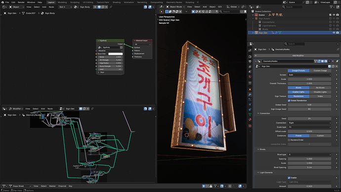Open the Object Constraints properties tab
The width and height of the screenshot is (341, 192).
250,109
